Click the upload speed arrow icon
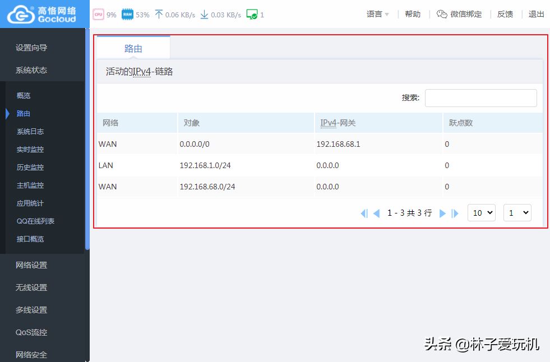550x362 pixels. (159, 15)
